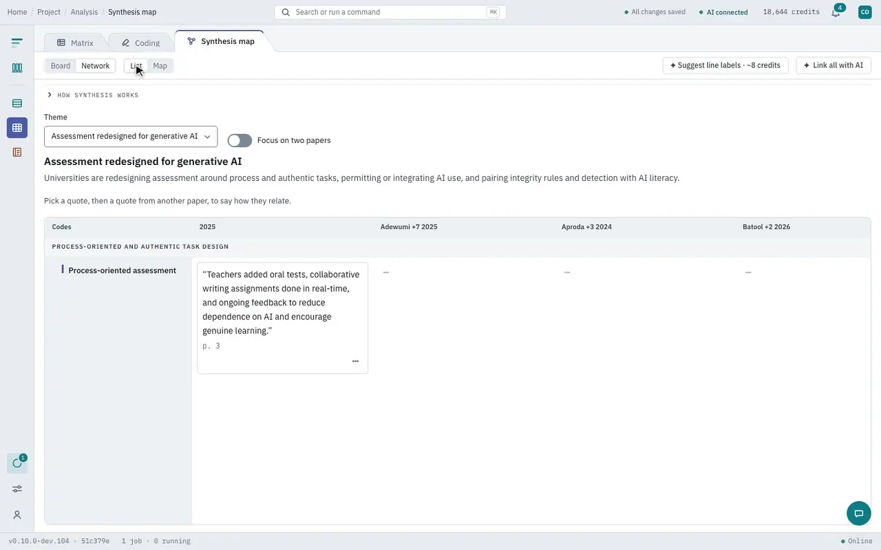Open the library columns icon in sidebar
Image resolution: width=881 pixels, height=550 pixels.
17,68
